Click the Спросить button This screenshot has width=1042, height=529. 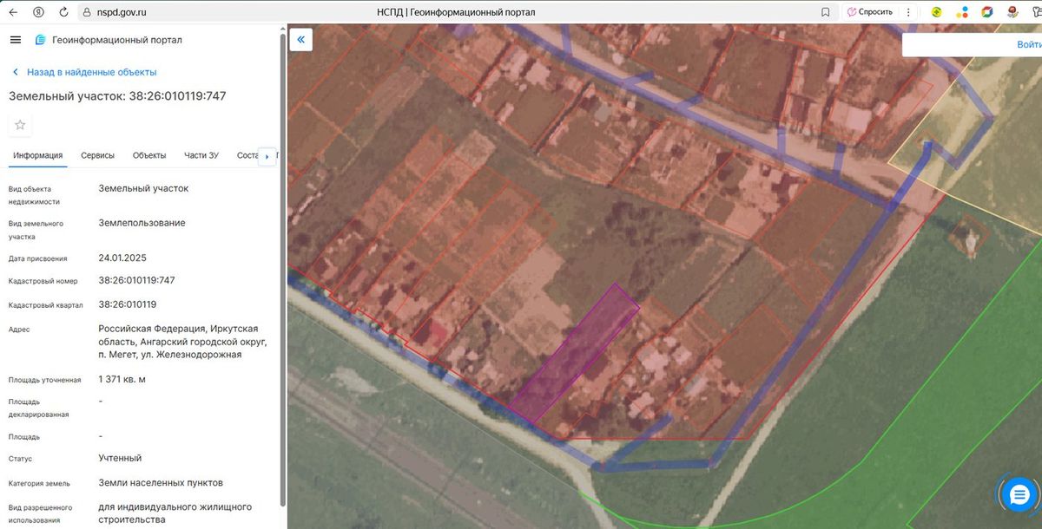pos(869,12)
